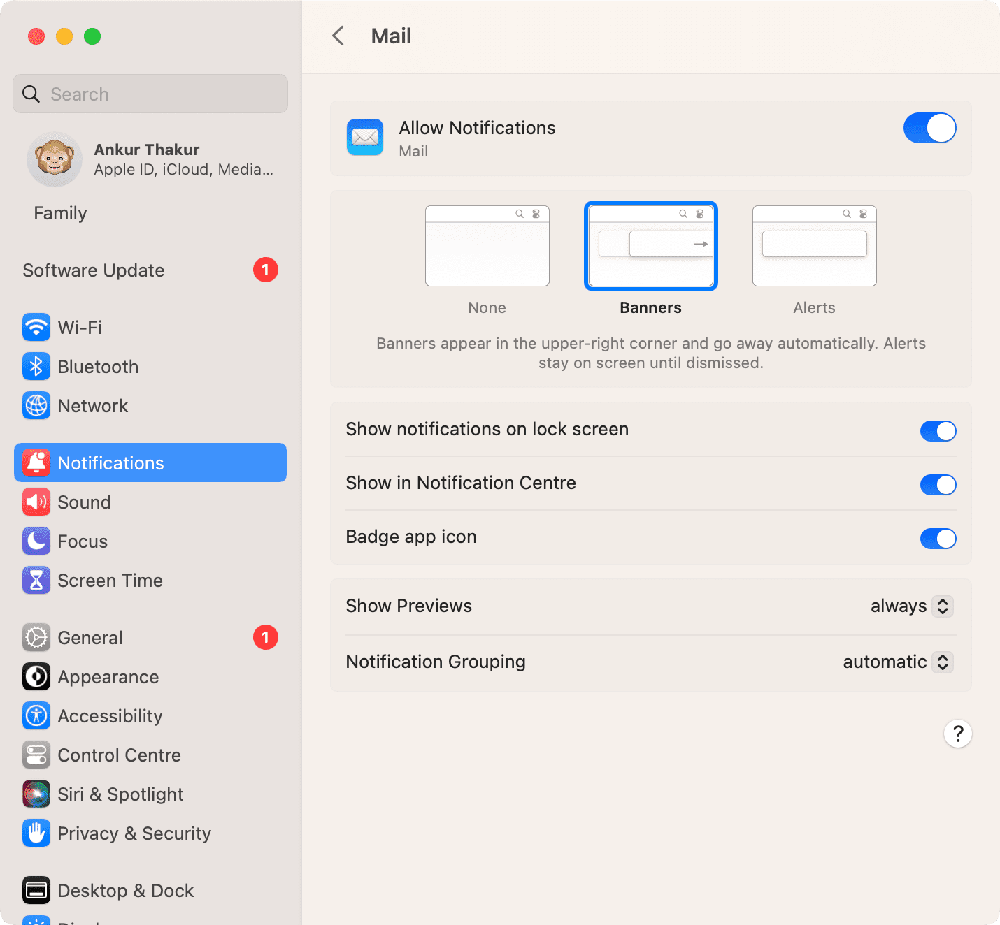Select the Banners notification style thumbnail
The image size is (1000, 925).
click(x=651, y=246)
